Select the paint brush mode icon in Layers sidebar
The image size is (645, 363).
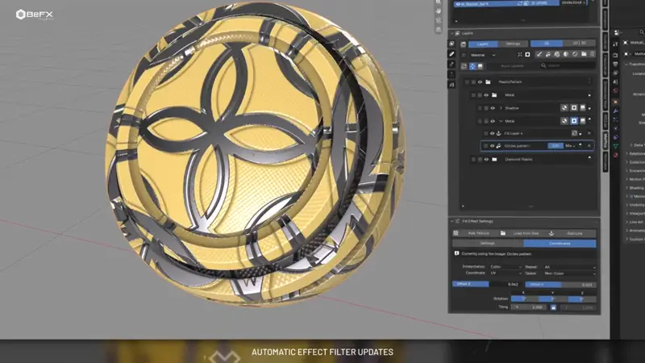pyautogui.click(x=451, y=54)
